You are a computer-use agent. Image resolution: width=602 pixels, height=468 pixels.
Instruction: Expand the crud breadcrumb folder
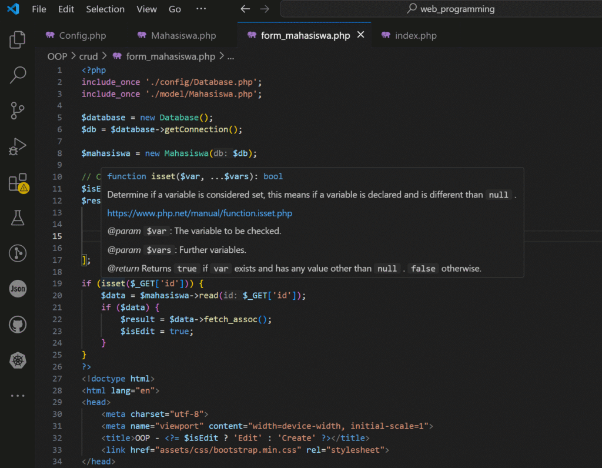(x=88, y=56)
